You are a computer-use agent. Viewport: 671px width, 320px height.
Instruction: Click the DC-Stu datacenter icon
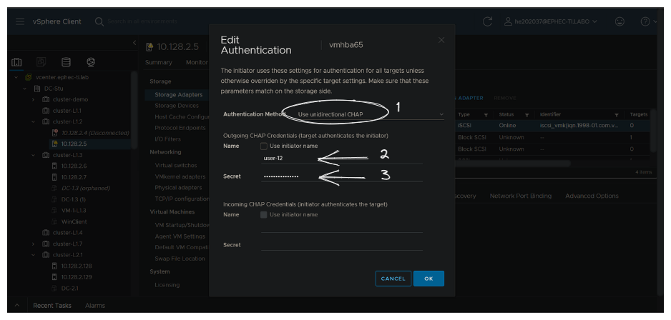(x=37, y=89)
